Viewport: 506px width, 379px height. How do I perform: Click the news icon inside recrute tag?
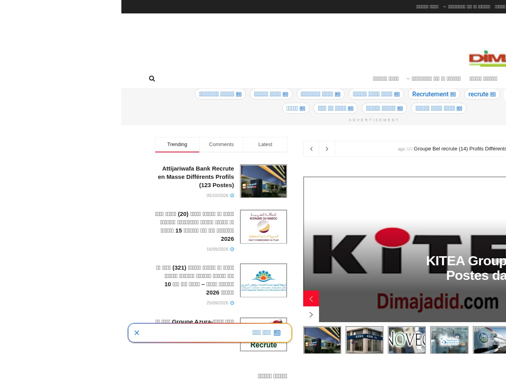[493, 94]
